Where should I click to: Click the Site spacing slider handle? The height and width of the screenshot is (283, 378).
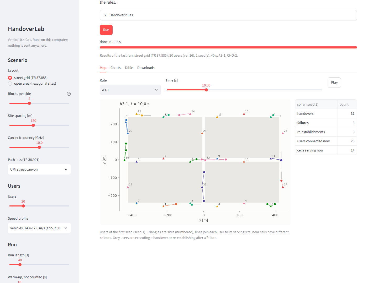click(33, 125)
